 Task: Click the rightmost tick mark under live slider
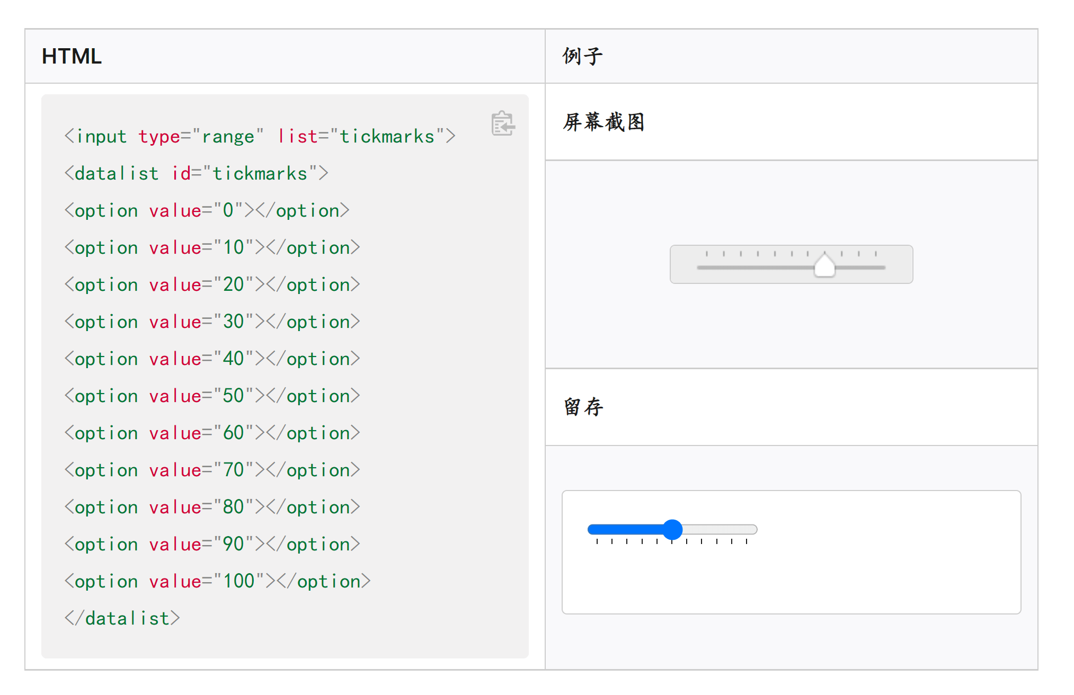(x=747, y=541)
